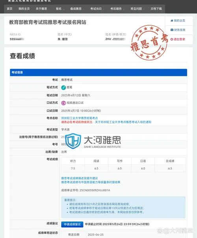
Task: Open the 首页 menu item
Action: 9,9
